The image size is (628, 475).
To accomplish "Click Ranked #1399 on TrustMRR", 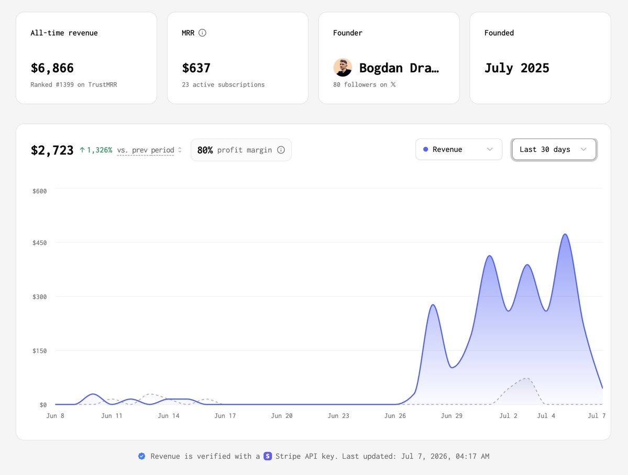I will 74,84.
